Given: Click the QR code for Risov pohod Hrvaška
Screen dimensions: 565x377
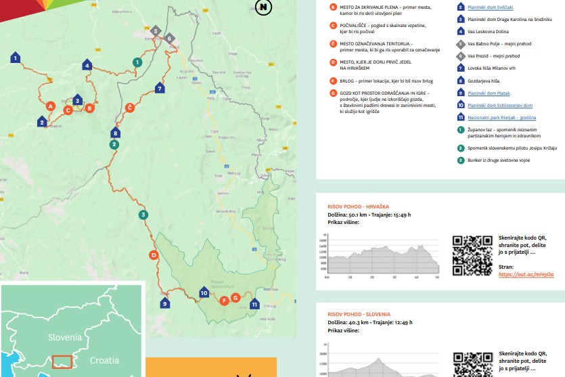Looking at the screenshot, I should coord(472,256).
